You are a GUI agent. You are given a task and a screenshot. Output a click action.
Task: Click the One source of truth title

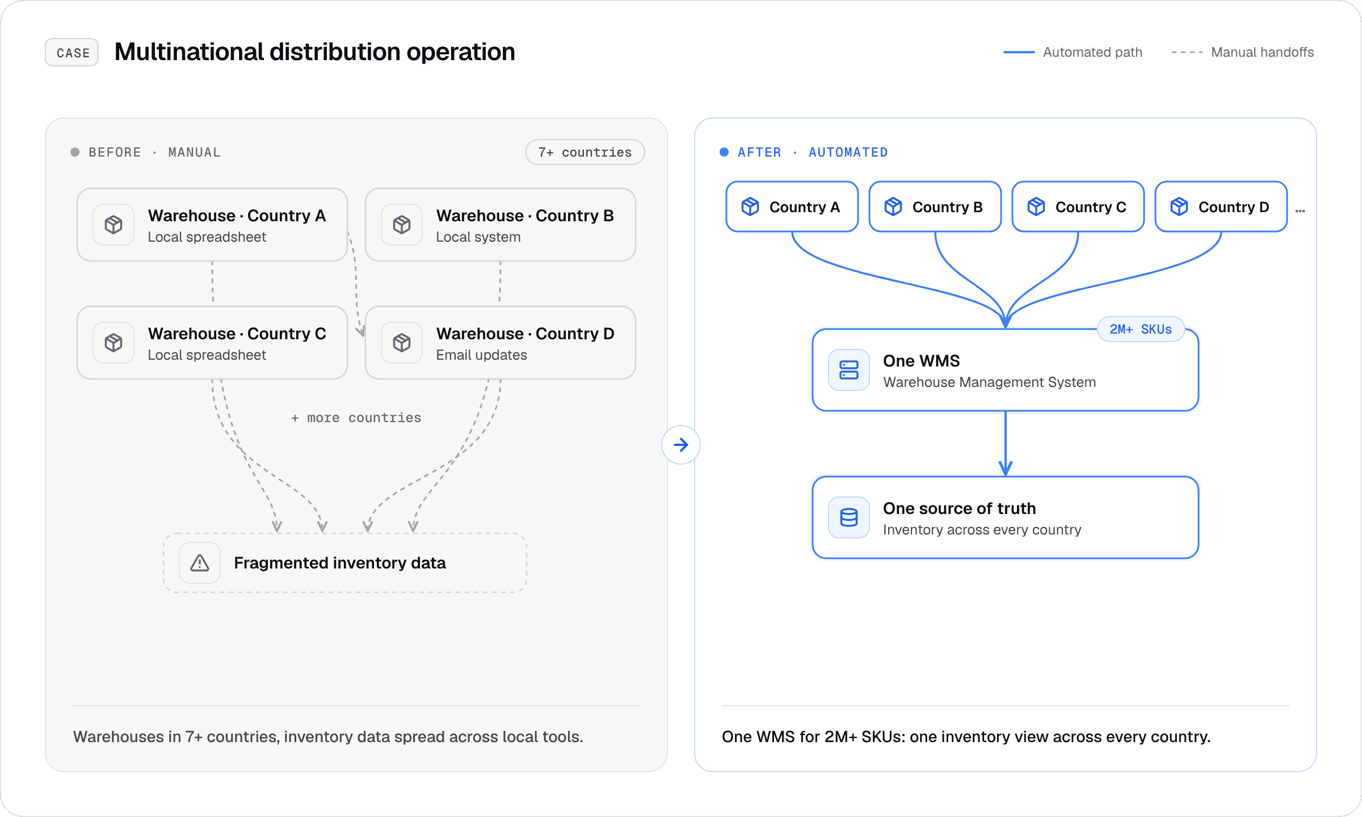(x=960, y=508)
